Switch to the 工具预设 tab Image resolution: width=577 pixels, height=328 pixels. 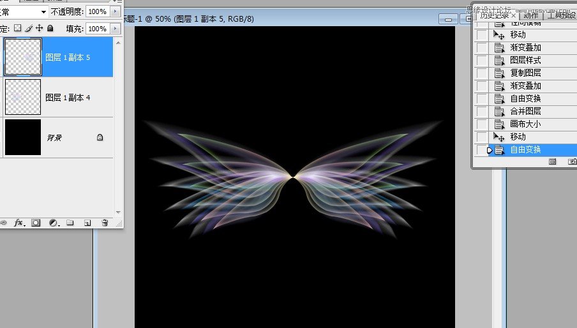[561, 15]
